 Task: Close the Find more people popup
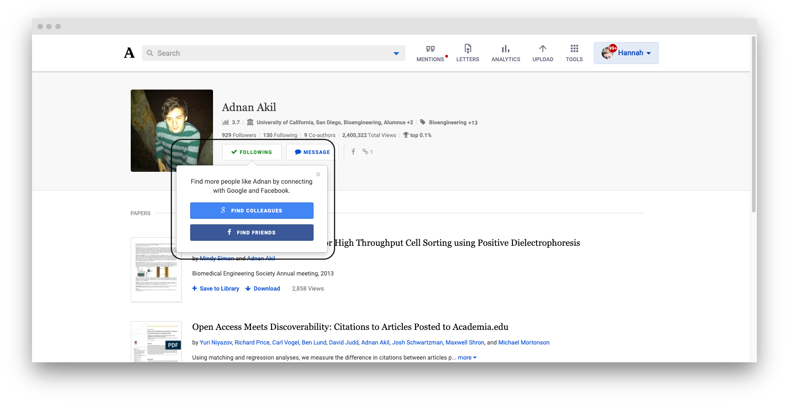(x=318, y=174)
